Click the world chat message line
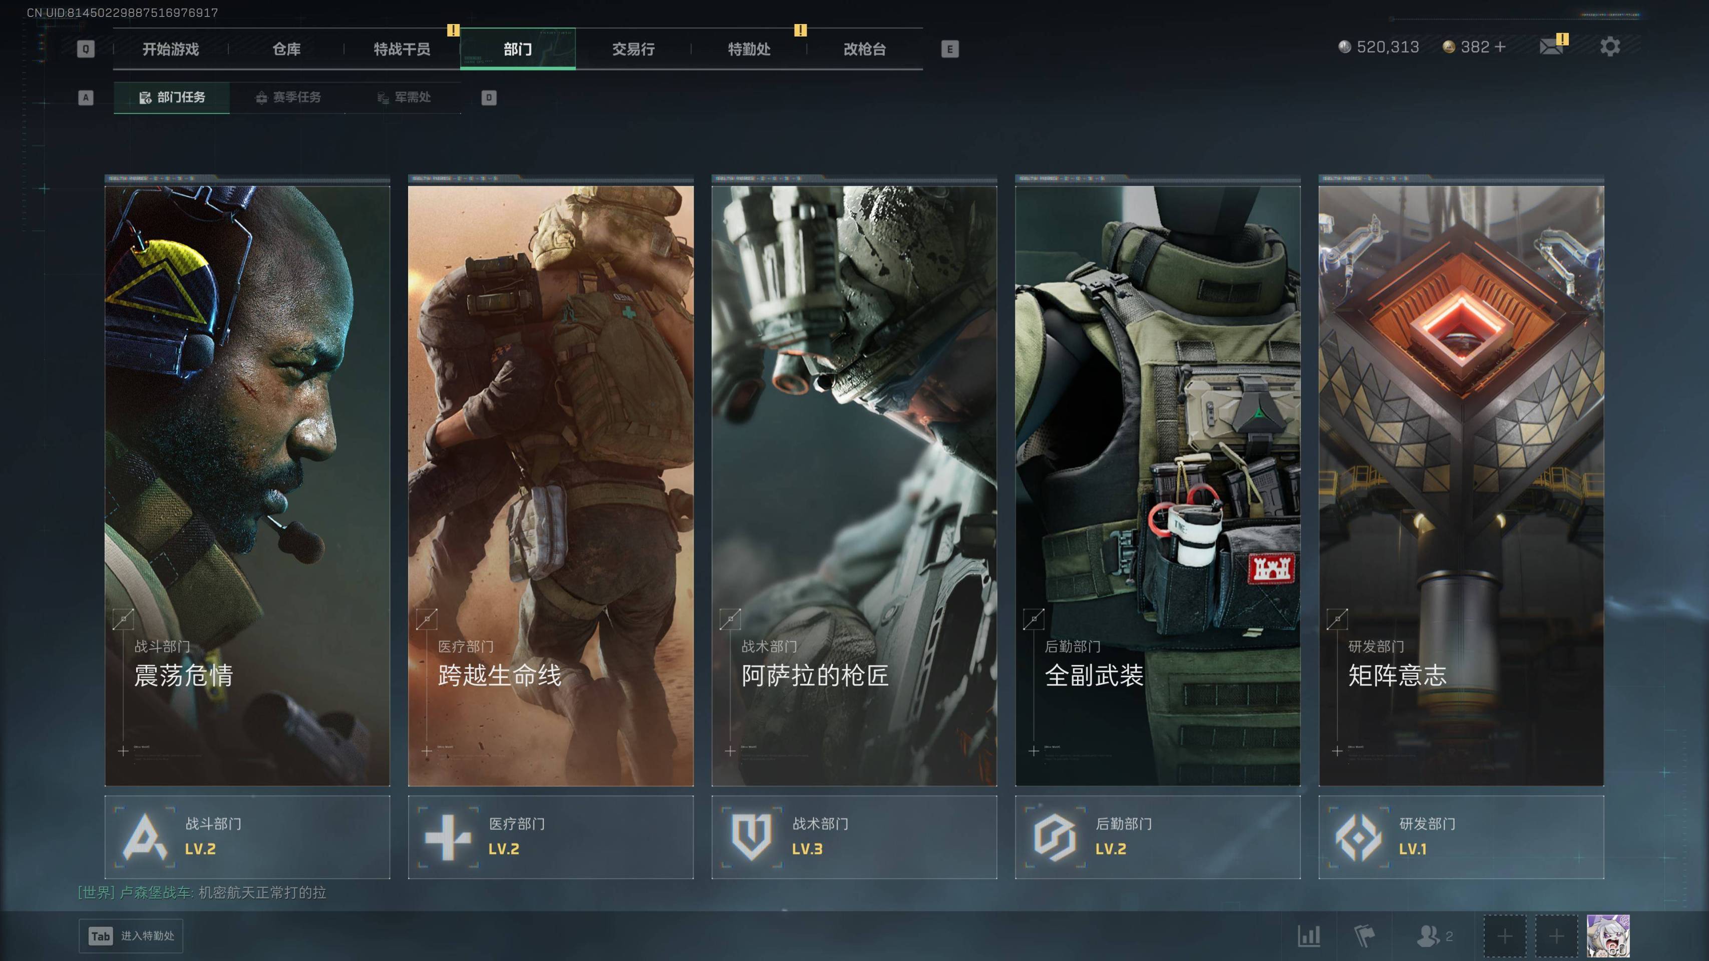The width and height of the screenshot is (1709, 961). (x=202, y=893)
